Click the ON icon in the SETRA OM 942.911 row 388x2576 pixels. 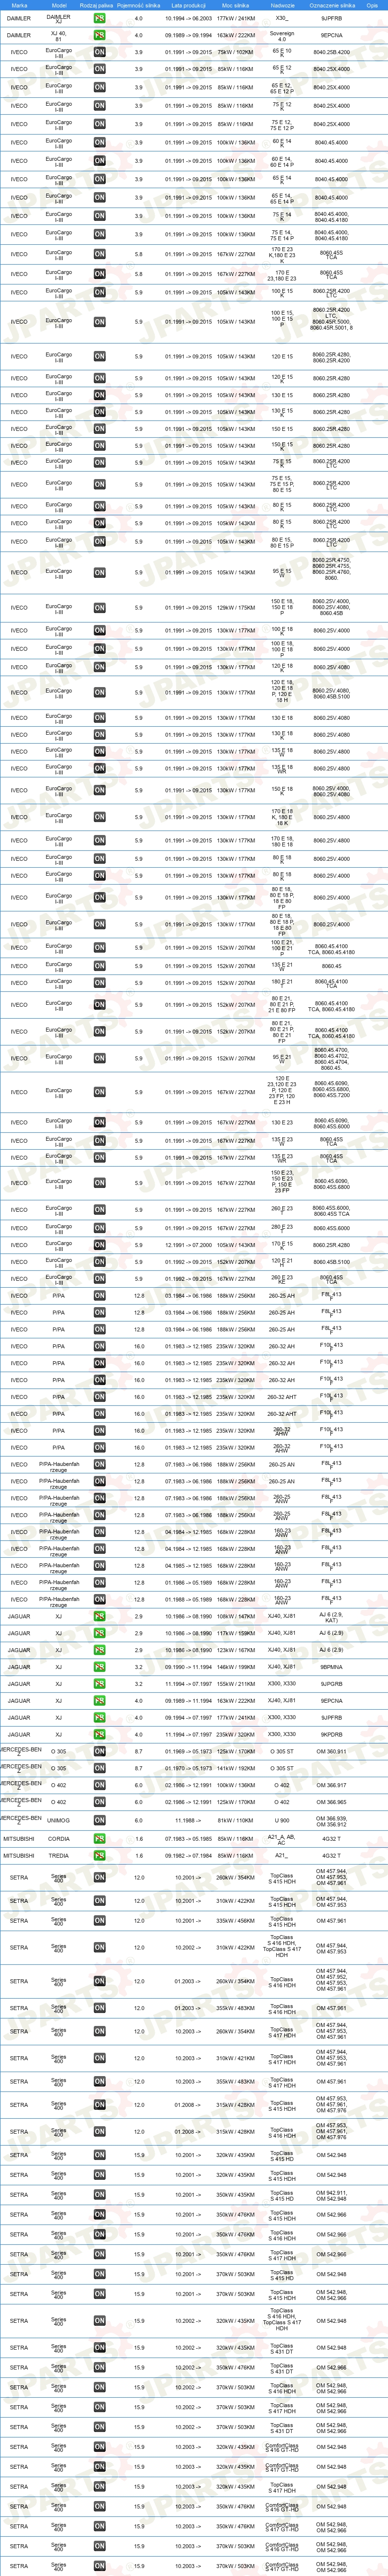tap(99, 2195)
